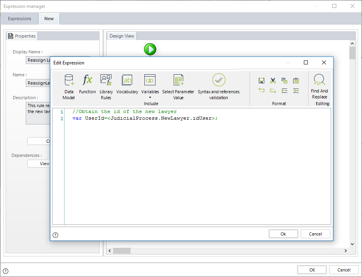This screenshot has height=277, width=362.
Task: Click Select Parameter Value icon
Action: [x=178, y=80]
